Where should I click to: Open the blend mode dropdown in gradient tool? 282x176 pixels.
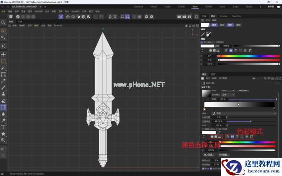click(228, 95)
